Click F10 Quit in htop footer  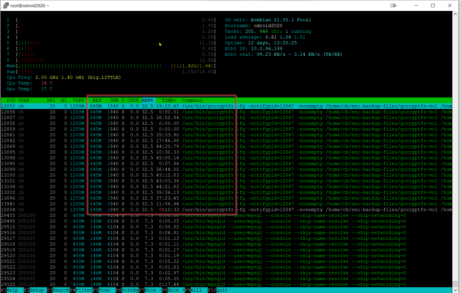[218, 290]
